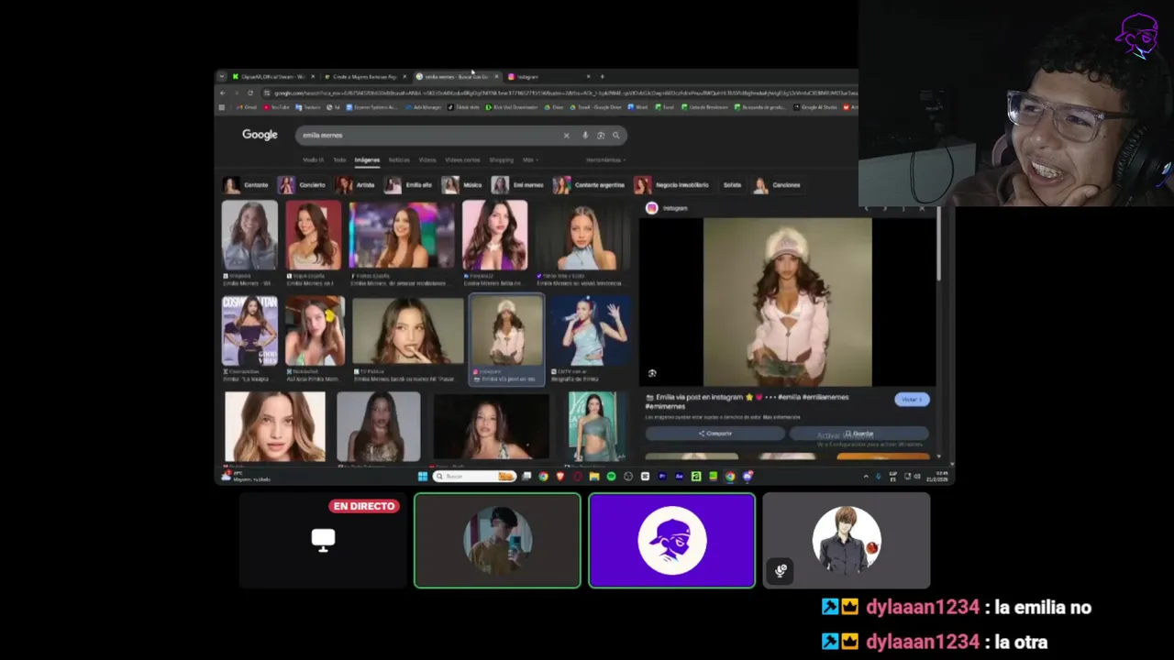This screenshot has height=660, width=1174.
Task: Open the Más dropdown in search filters
Action: pos(530,160)
